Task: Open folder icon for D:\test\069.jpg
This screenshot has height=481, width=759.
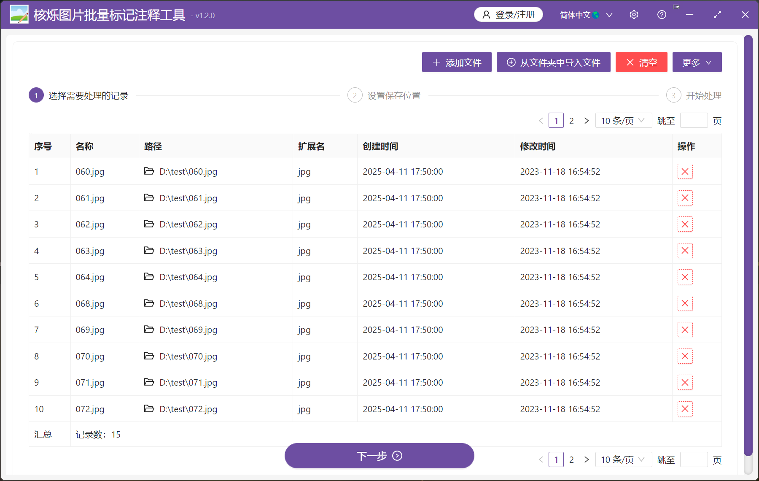Action: [149, 329]
